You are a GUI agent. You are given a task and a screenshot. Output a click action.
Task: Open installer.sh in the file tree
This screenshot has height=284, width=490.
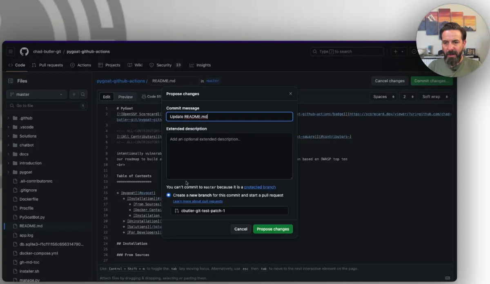pyautogui.click(x=29, y=271)
